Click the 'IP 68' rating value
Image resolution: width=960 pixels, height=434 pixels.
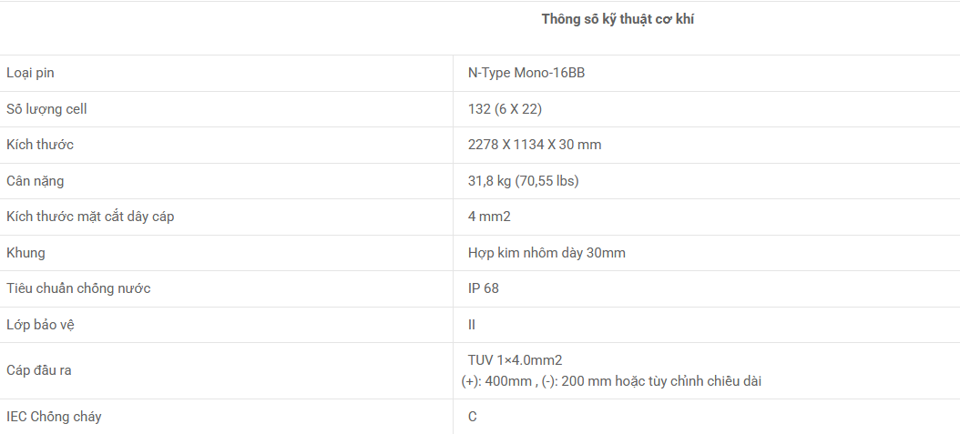(x=484, y=288)
